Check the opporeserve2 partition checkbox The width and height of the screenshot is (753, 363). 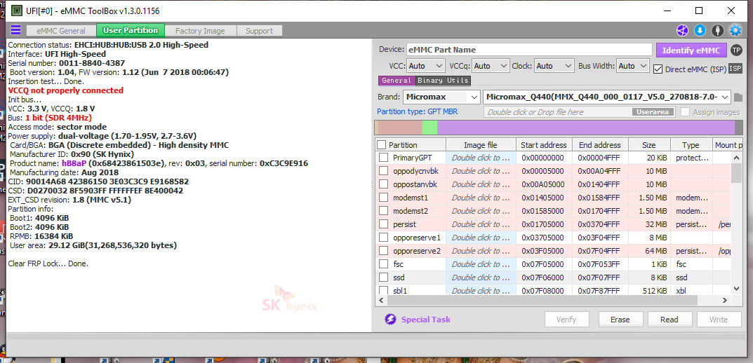pos(383,250)
